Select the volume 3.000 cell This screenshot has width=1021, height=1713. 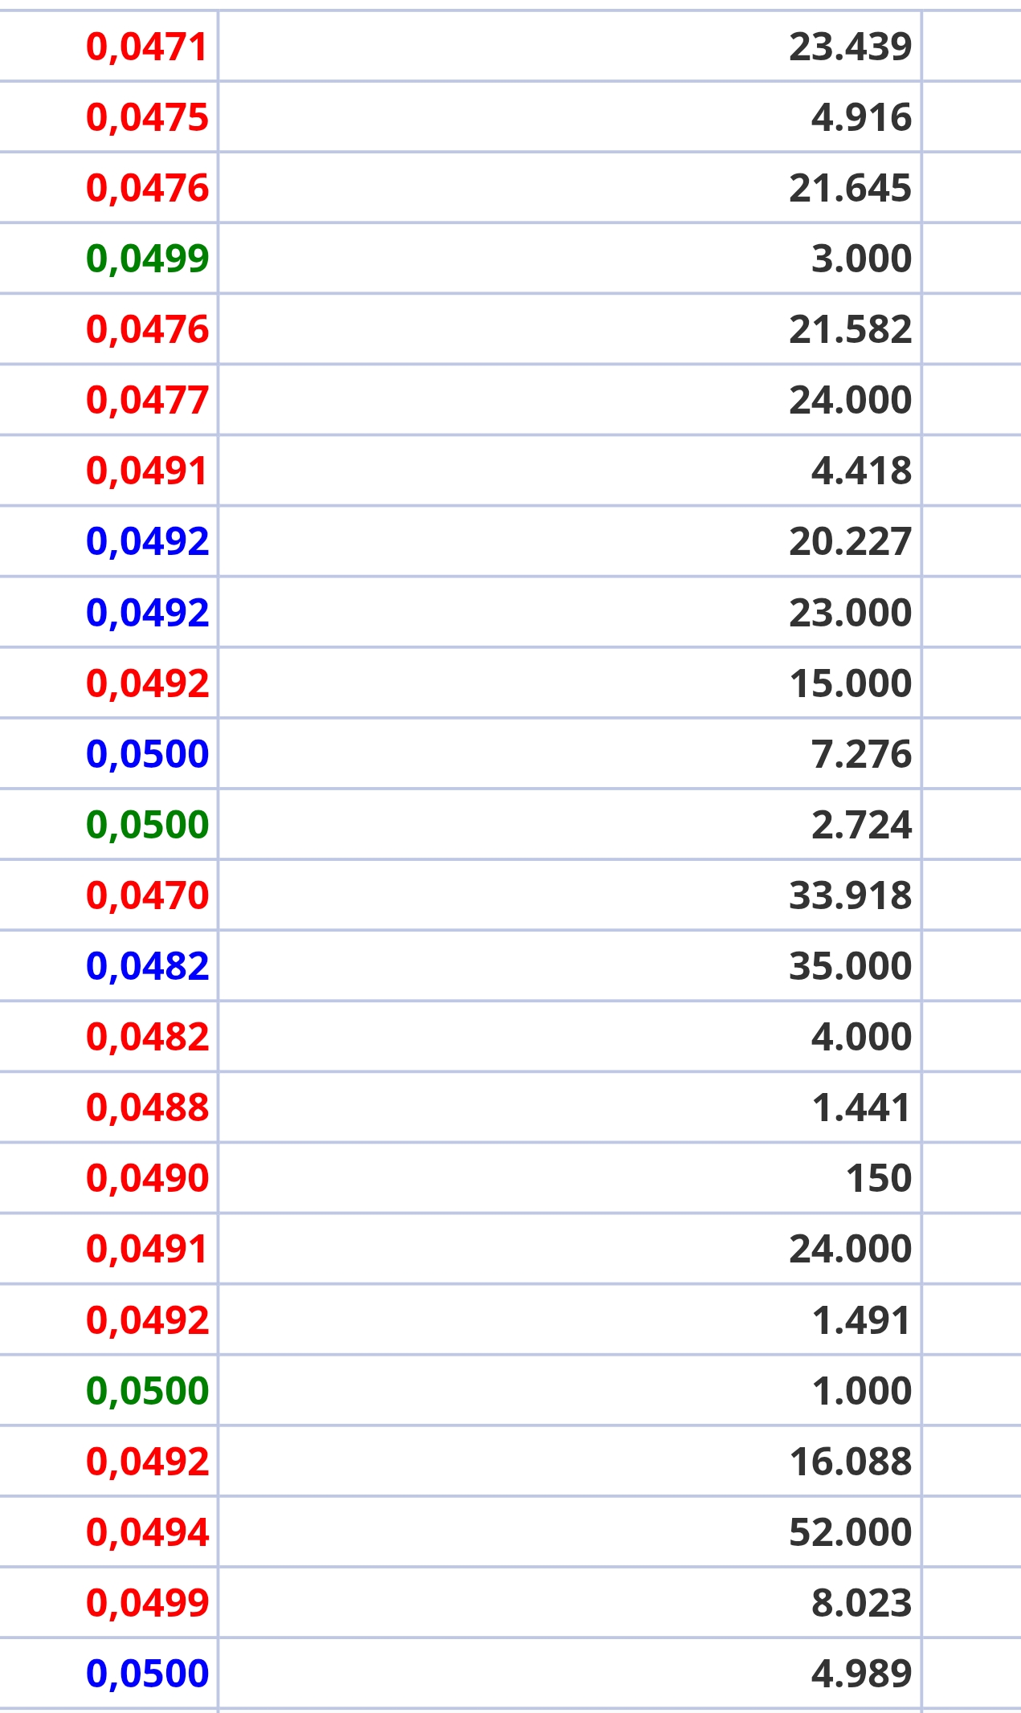point(570,258)
